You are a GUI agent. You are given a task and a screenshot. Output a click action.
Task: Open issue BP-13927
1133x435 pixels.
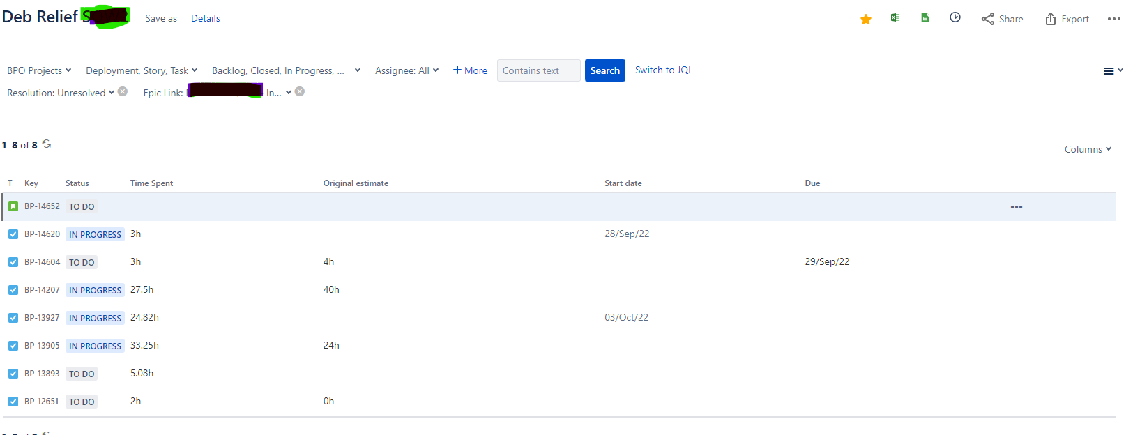[x=42, y=318]
